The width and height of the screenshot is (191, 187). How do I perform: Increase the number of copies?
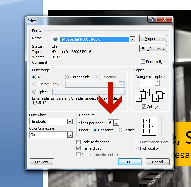157,82
